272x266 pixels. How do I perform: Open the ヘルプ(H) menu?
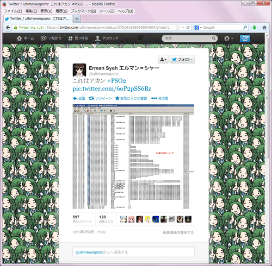[x=126, y=11]
